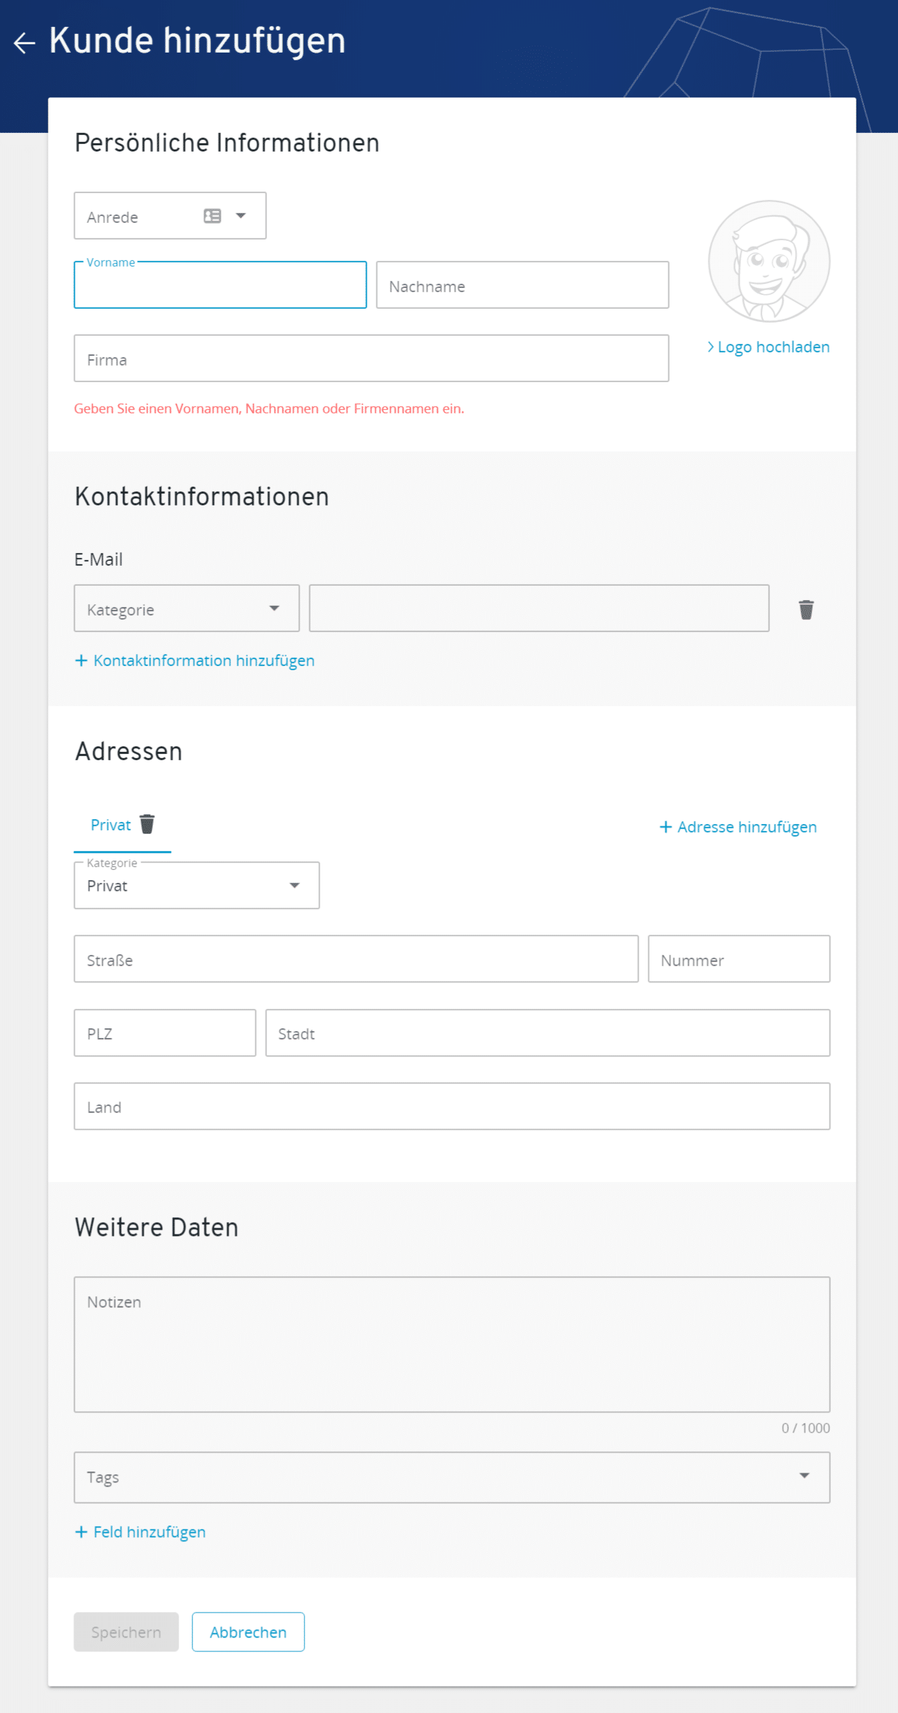Focus the Nachname input field
This screenshot has width=898, height=1713.
[522, 285]
